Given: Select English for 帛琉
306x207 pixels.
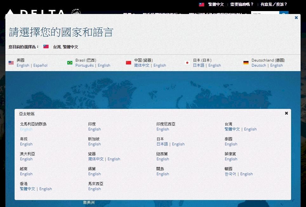Looking at the screenshot, I should pos(26,144).
